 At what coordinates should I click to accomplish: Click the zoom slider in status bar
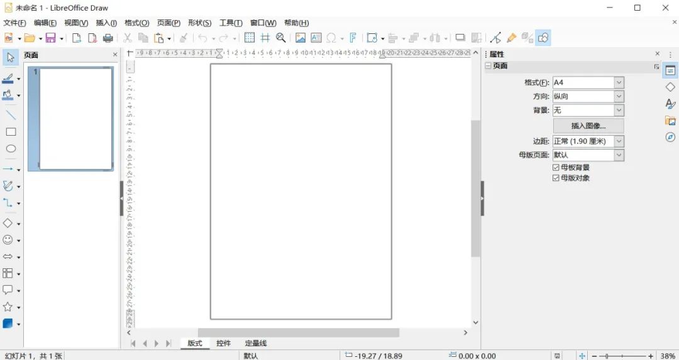[622, 356]
